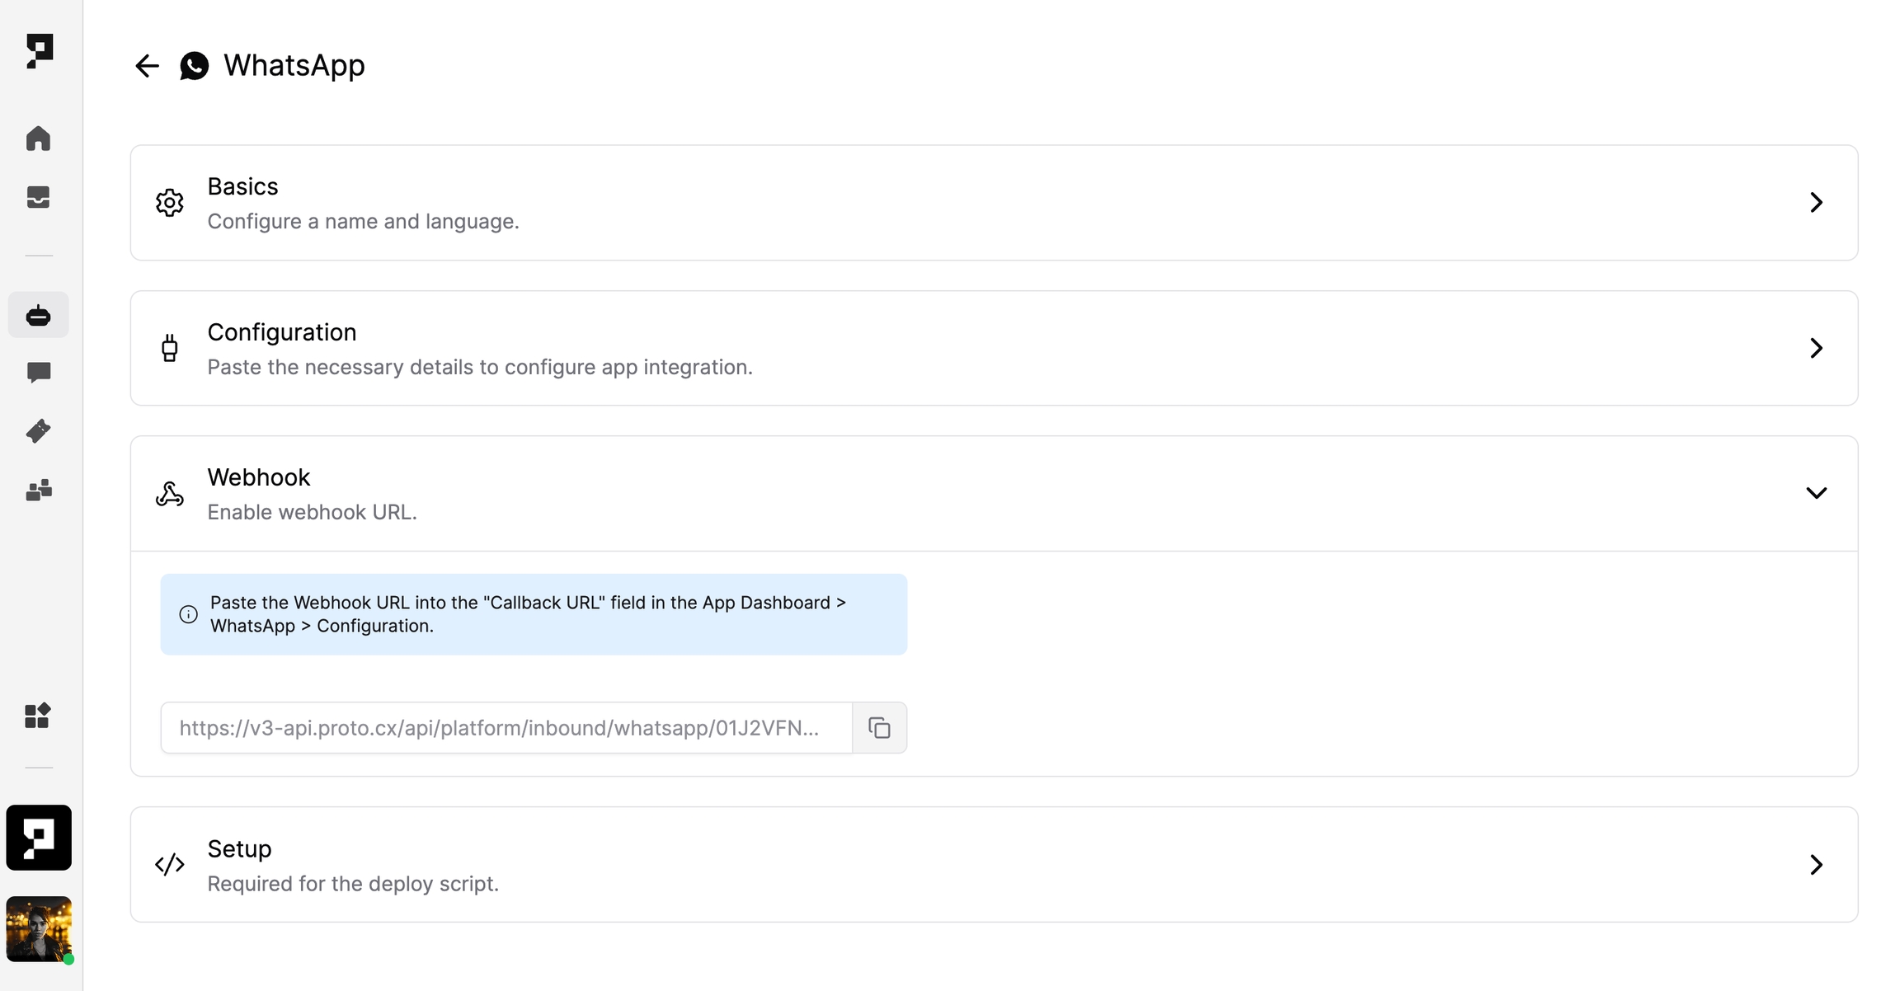Screen dimensions: 1900x991
Task: Copy the webhook URL with copy icon
Action: click(x=879, y=728)
